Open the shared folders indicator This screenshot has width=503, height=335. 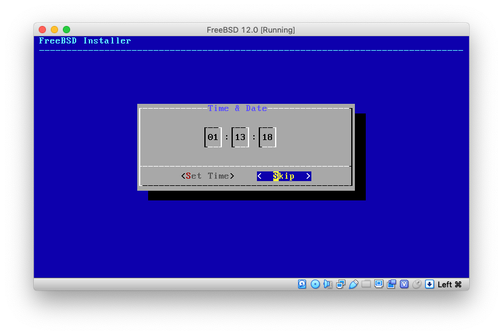366,284
